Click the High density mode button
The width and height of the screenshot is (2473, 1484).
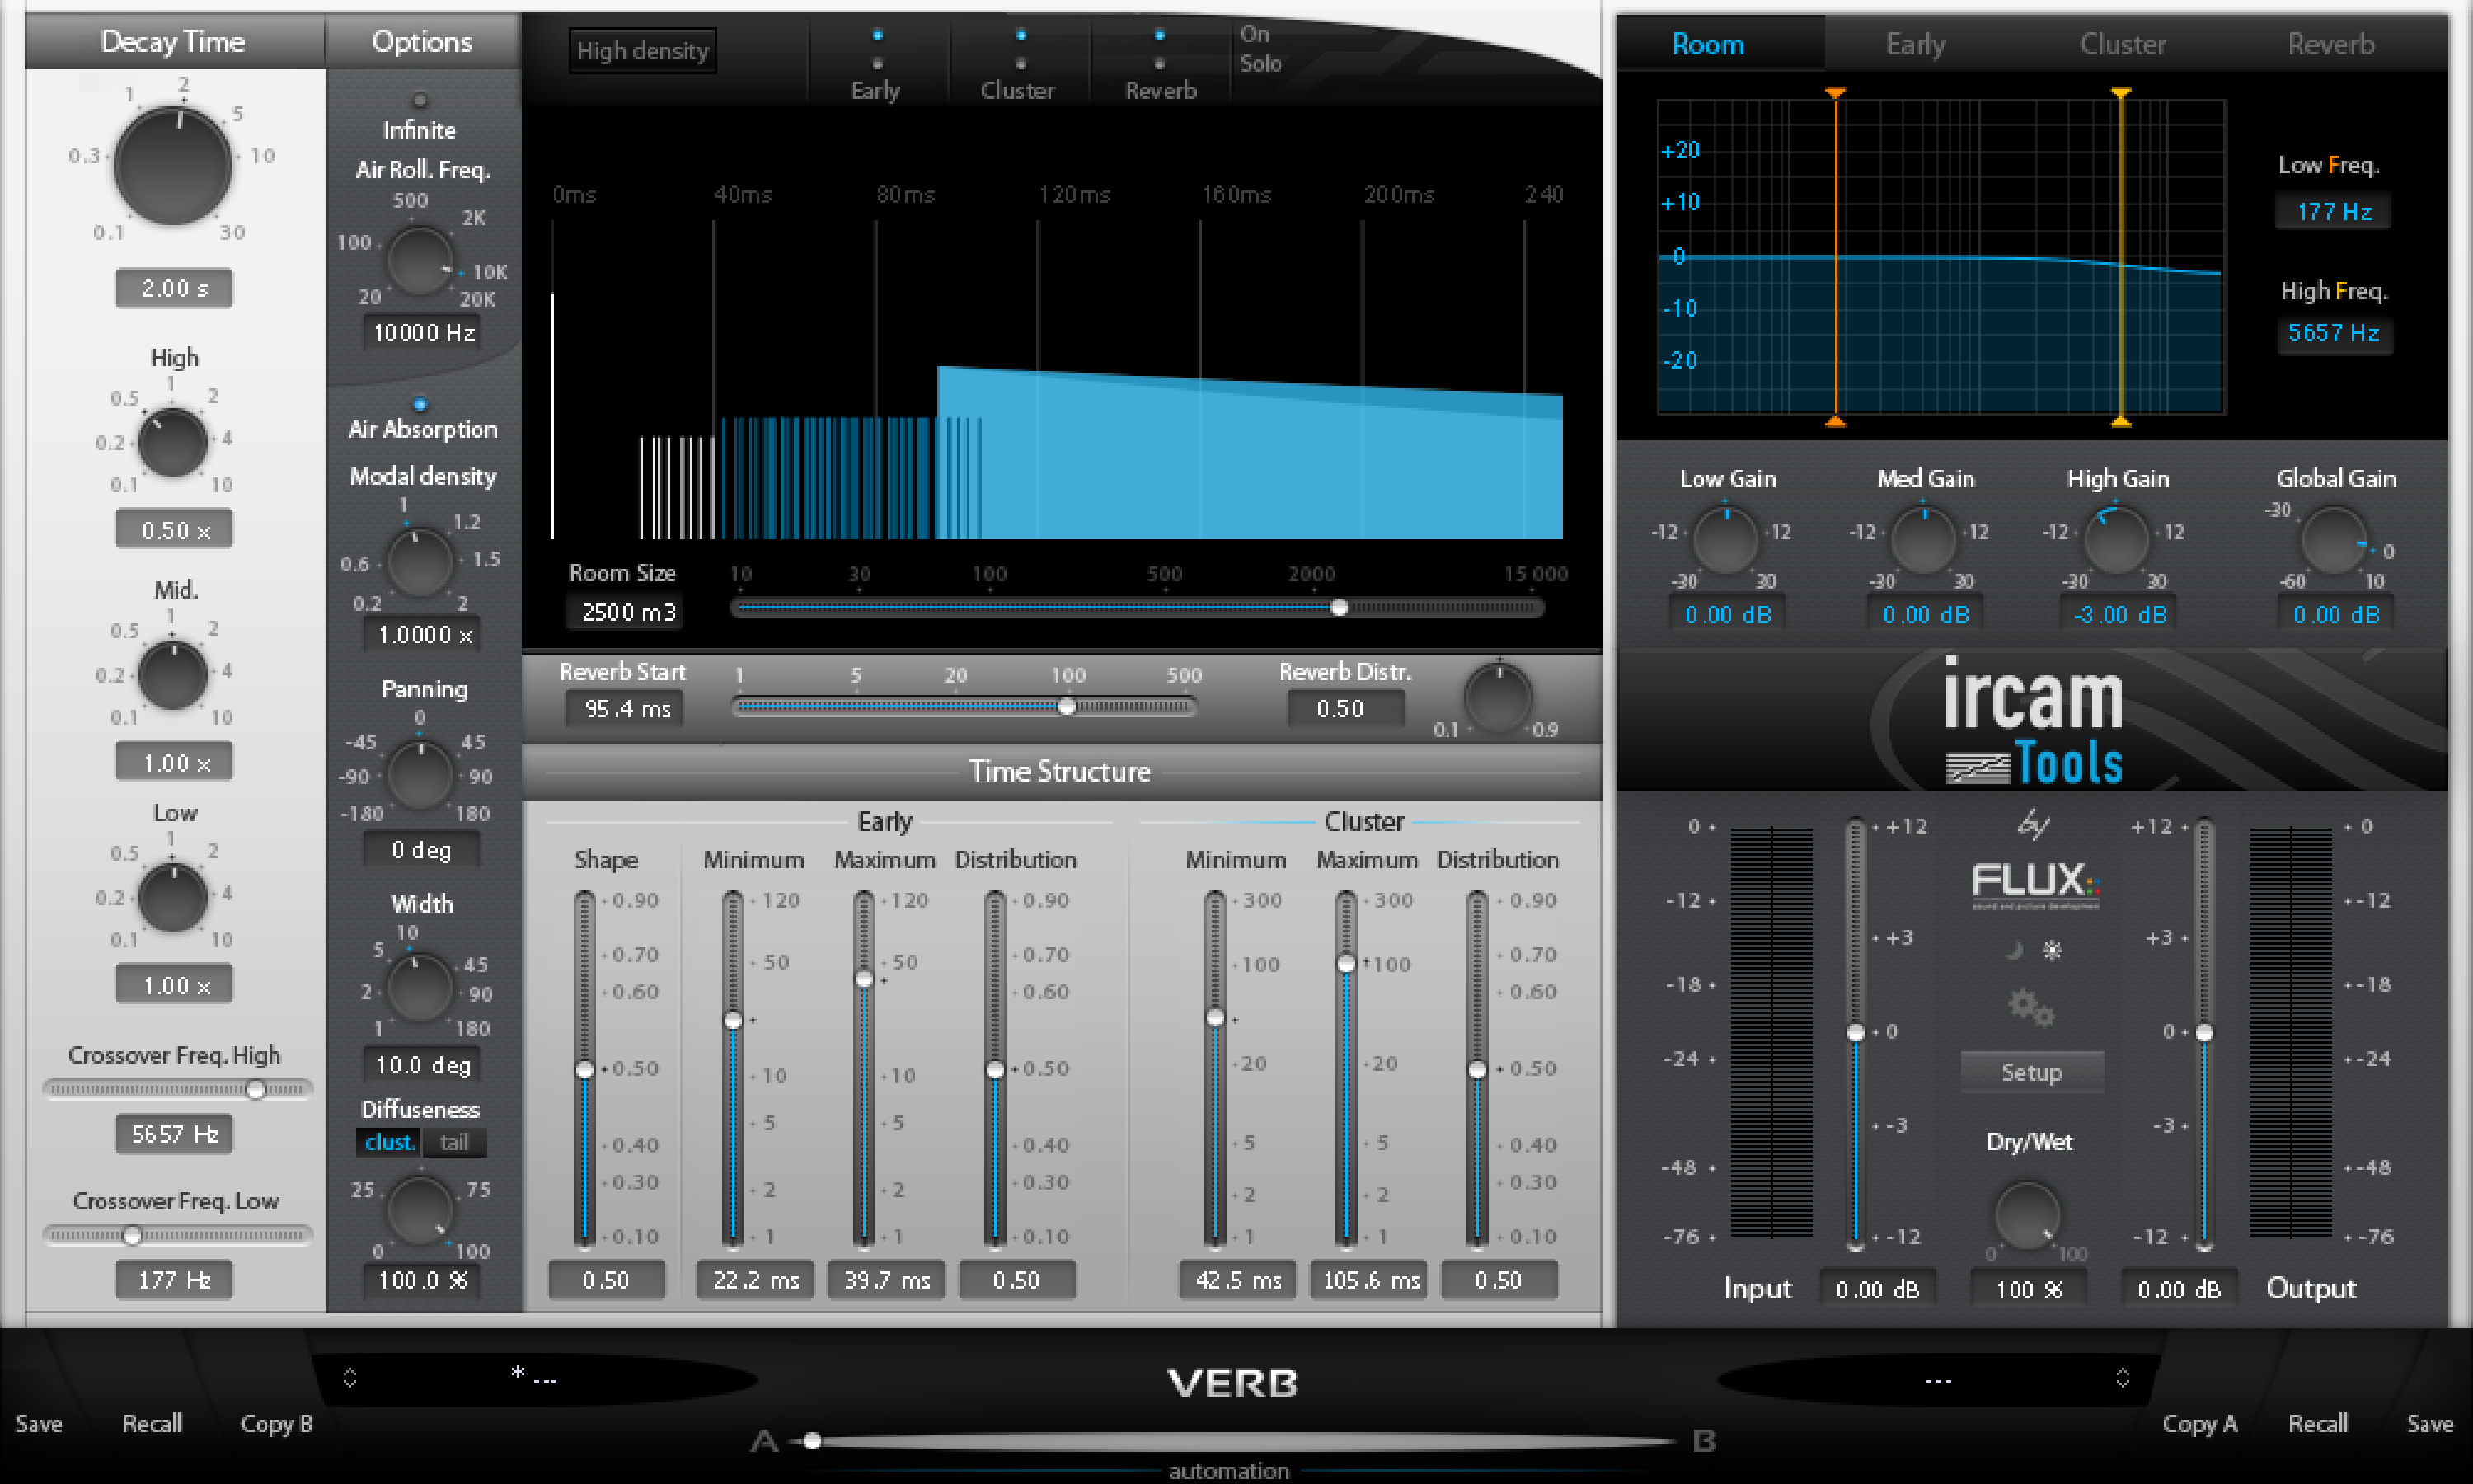click(641, 50)
